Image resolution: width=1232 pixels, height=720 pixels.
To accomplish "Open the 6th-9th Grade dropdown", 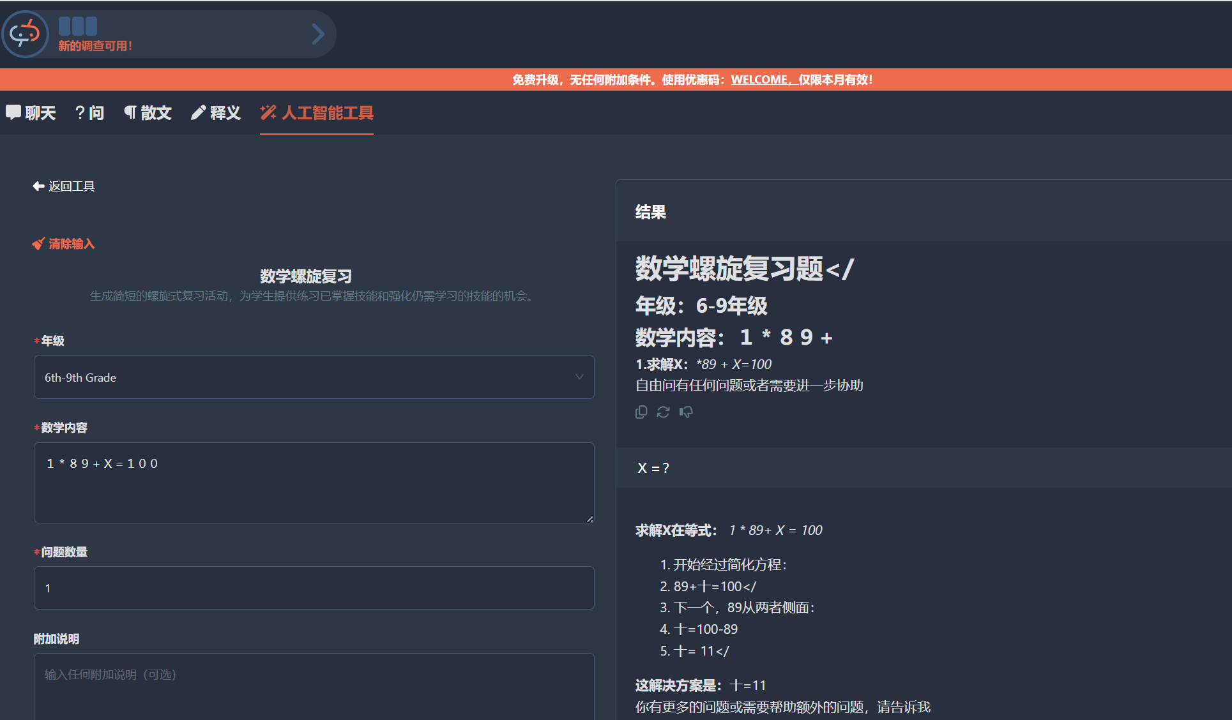I will click(x=314, y=377).
